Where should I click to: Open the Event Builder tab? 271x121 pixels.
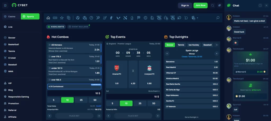(78, 27)
